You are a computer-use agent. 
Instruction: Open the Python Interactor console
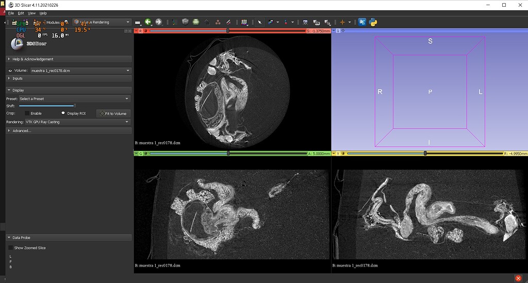372,22
